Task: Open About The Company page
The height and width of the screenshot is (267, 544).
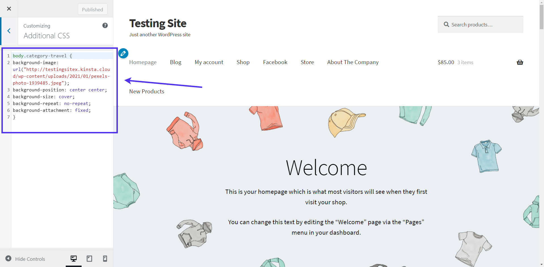Action: 353,62
